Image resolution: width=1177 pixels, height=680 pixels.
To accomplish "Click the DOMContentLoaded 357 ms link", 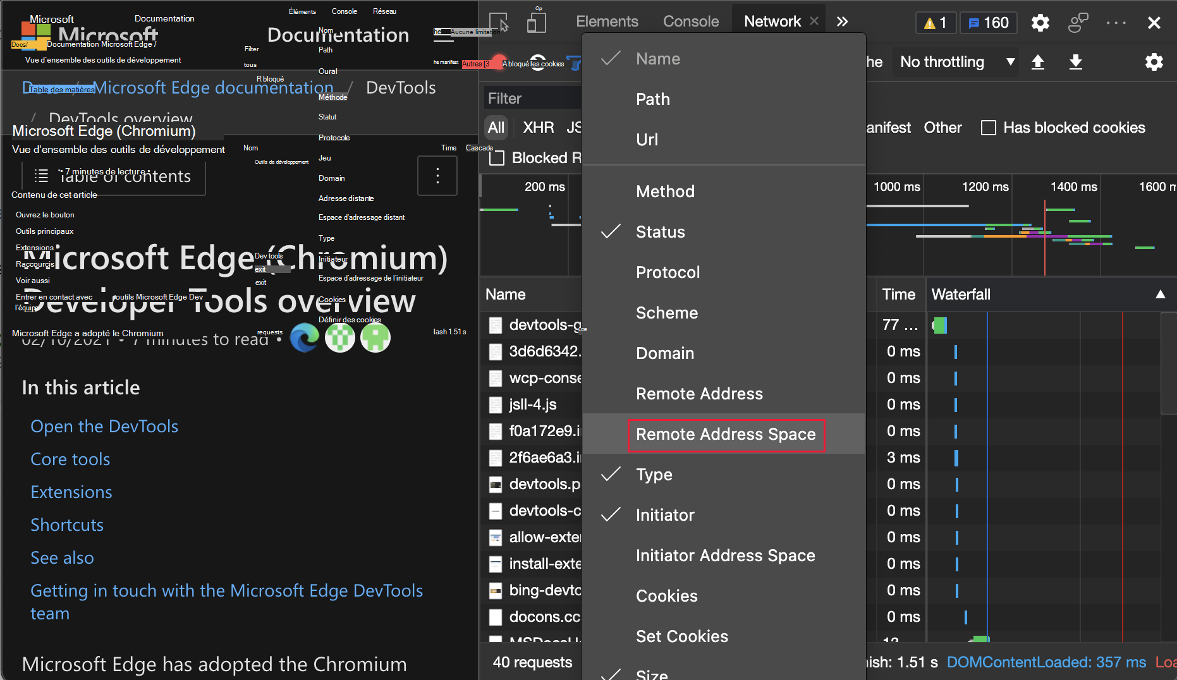I will pyautogui.click(x=1046, y=662).
